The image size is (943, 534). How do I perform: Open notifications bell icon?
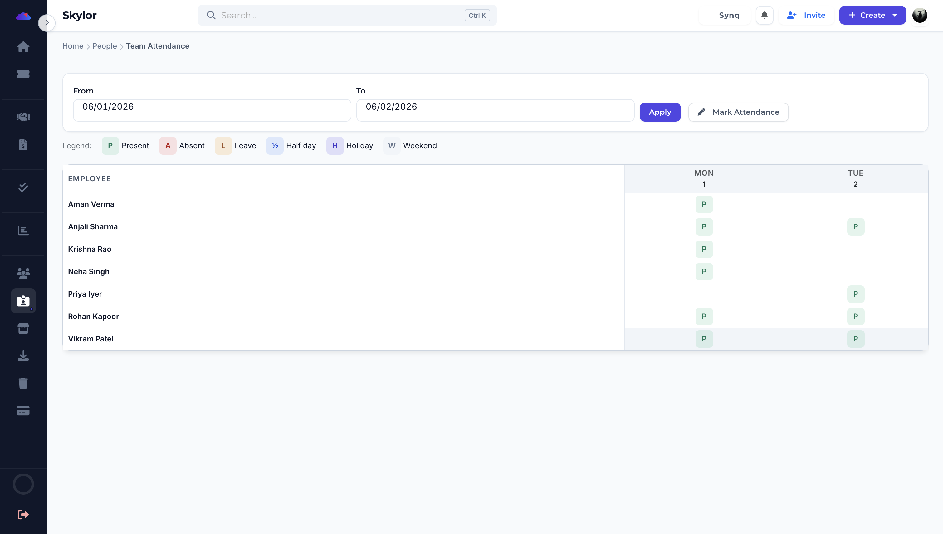[764, 15]
